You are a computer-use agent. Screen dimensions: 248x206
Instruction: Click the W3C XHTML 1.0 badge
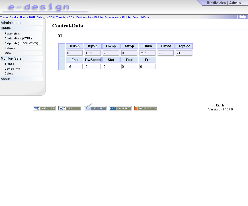(x=44, y=108)
